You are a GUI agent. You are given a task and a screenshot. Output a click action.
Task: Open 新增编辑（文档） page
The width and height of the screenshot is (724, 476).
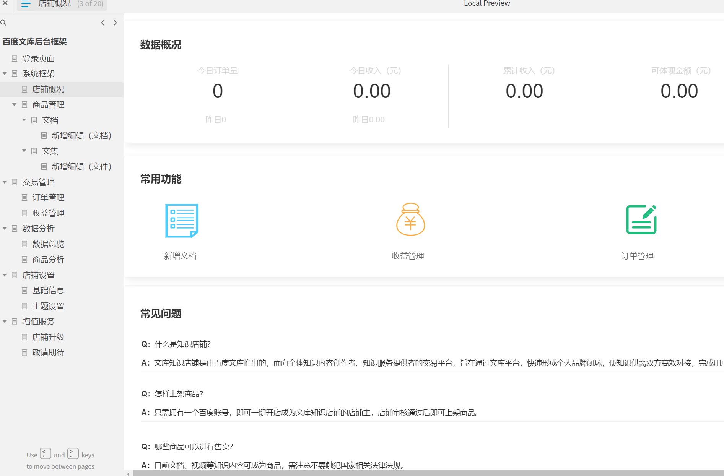[81, 135]
